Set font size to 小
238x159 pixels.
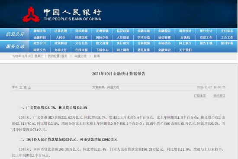point(30,87)
